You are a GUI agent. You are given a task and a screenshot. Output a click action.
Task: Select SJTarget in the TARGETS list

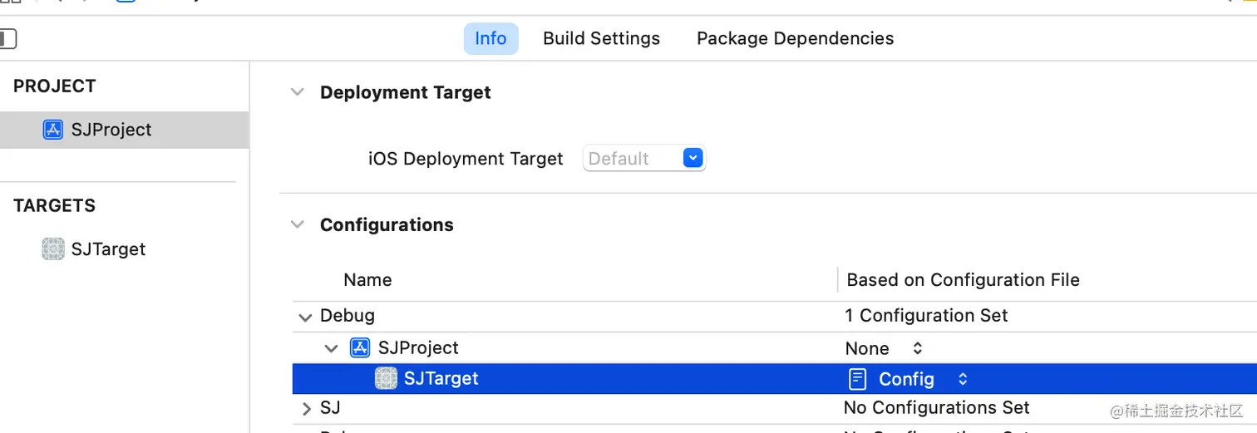(108, 249)
